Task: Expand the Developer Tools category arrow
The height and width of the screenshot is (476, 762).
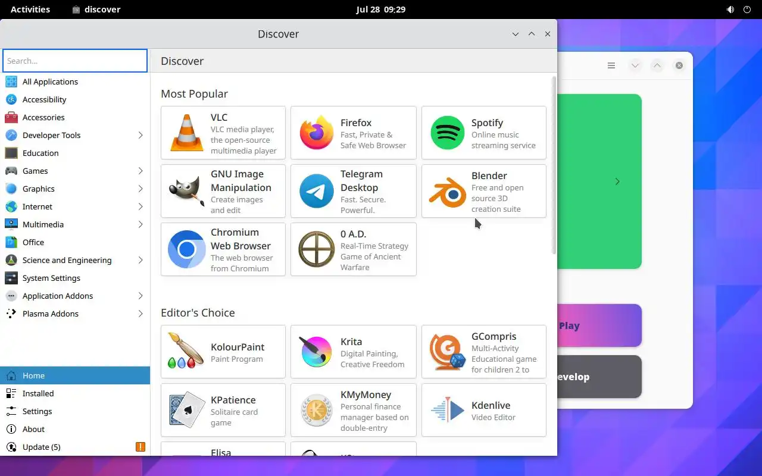Action: click(140, 135)
